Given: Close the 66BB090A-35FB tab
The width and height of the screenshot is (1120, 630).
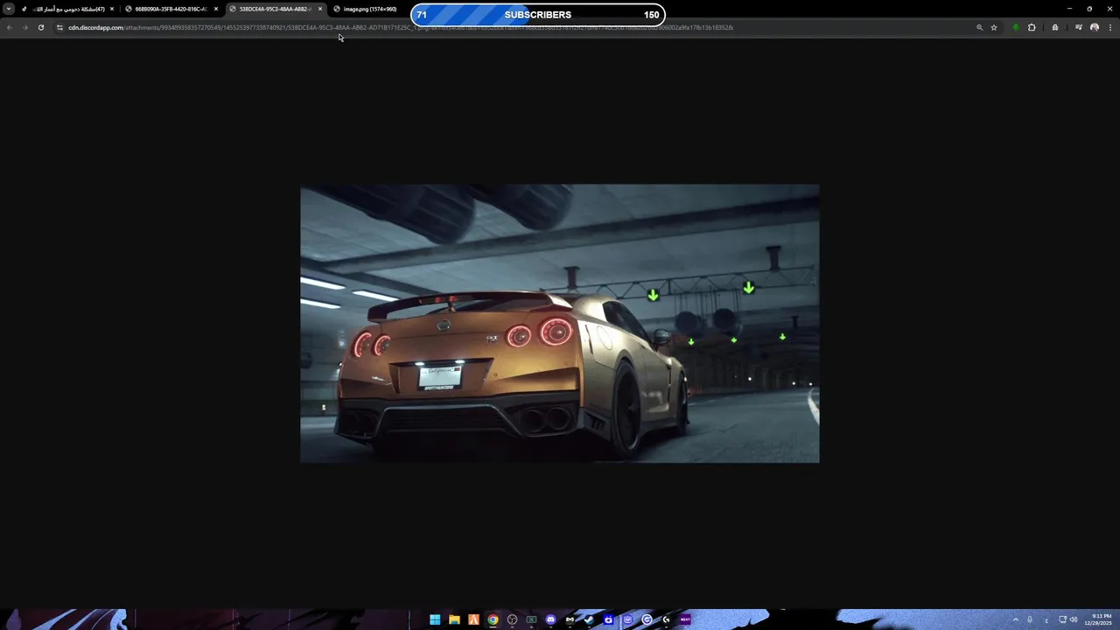Looking at the screenshot, I should (x=216, y=9).
